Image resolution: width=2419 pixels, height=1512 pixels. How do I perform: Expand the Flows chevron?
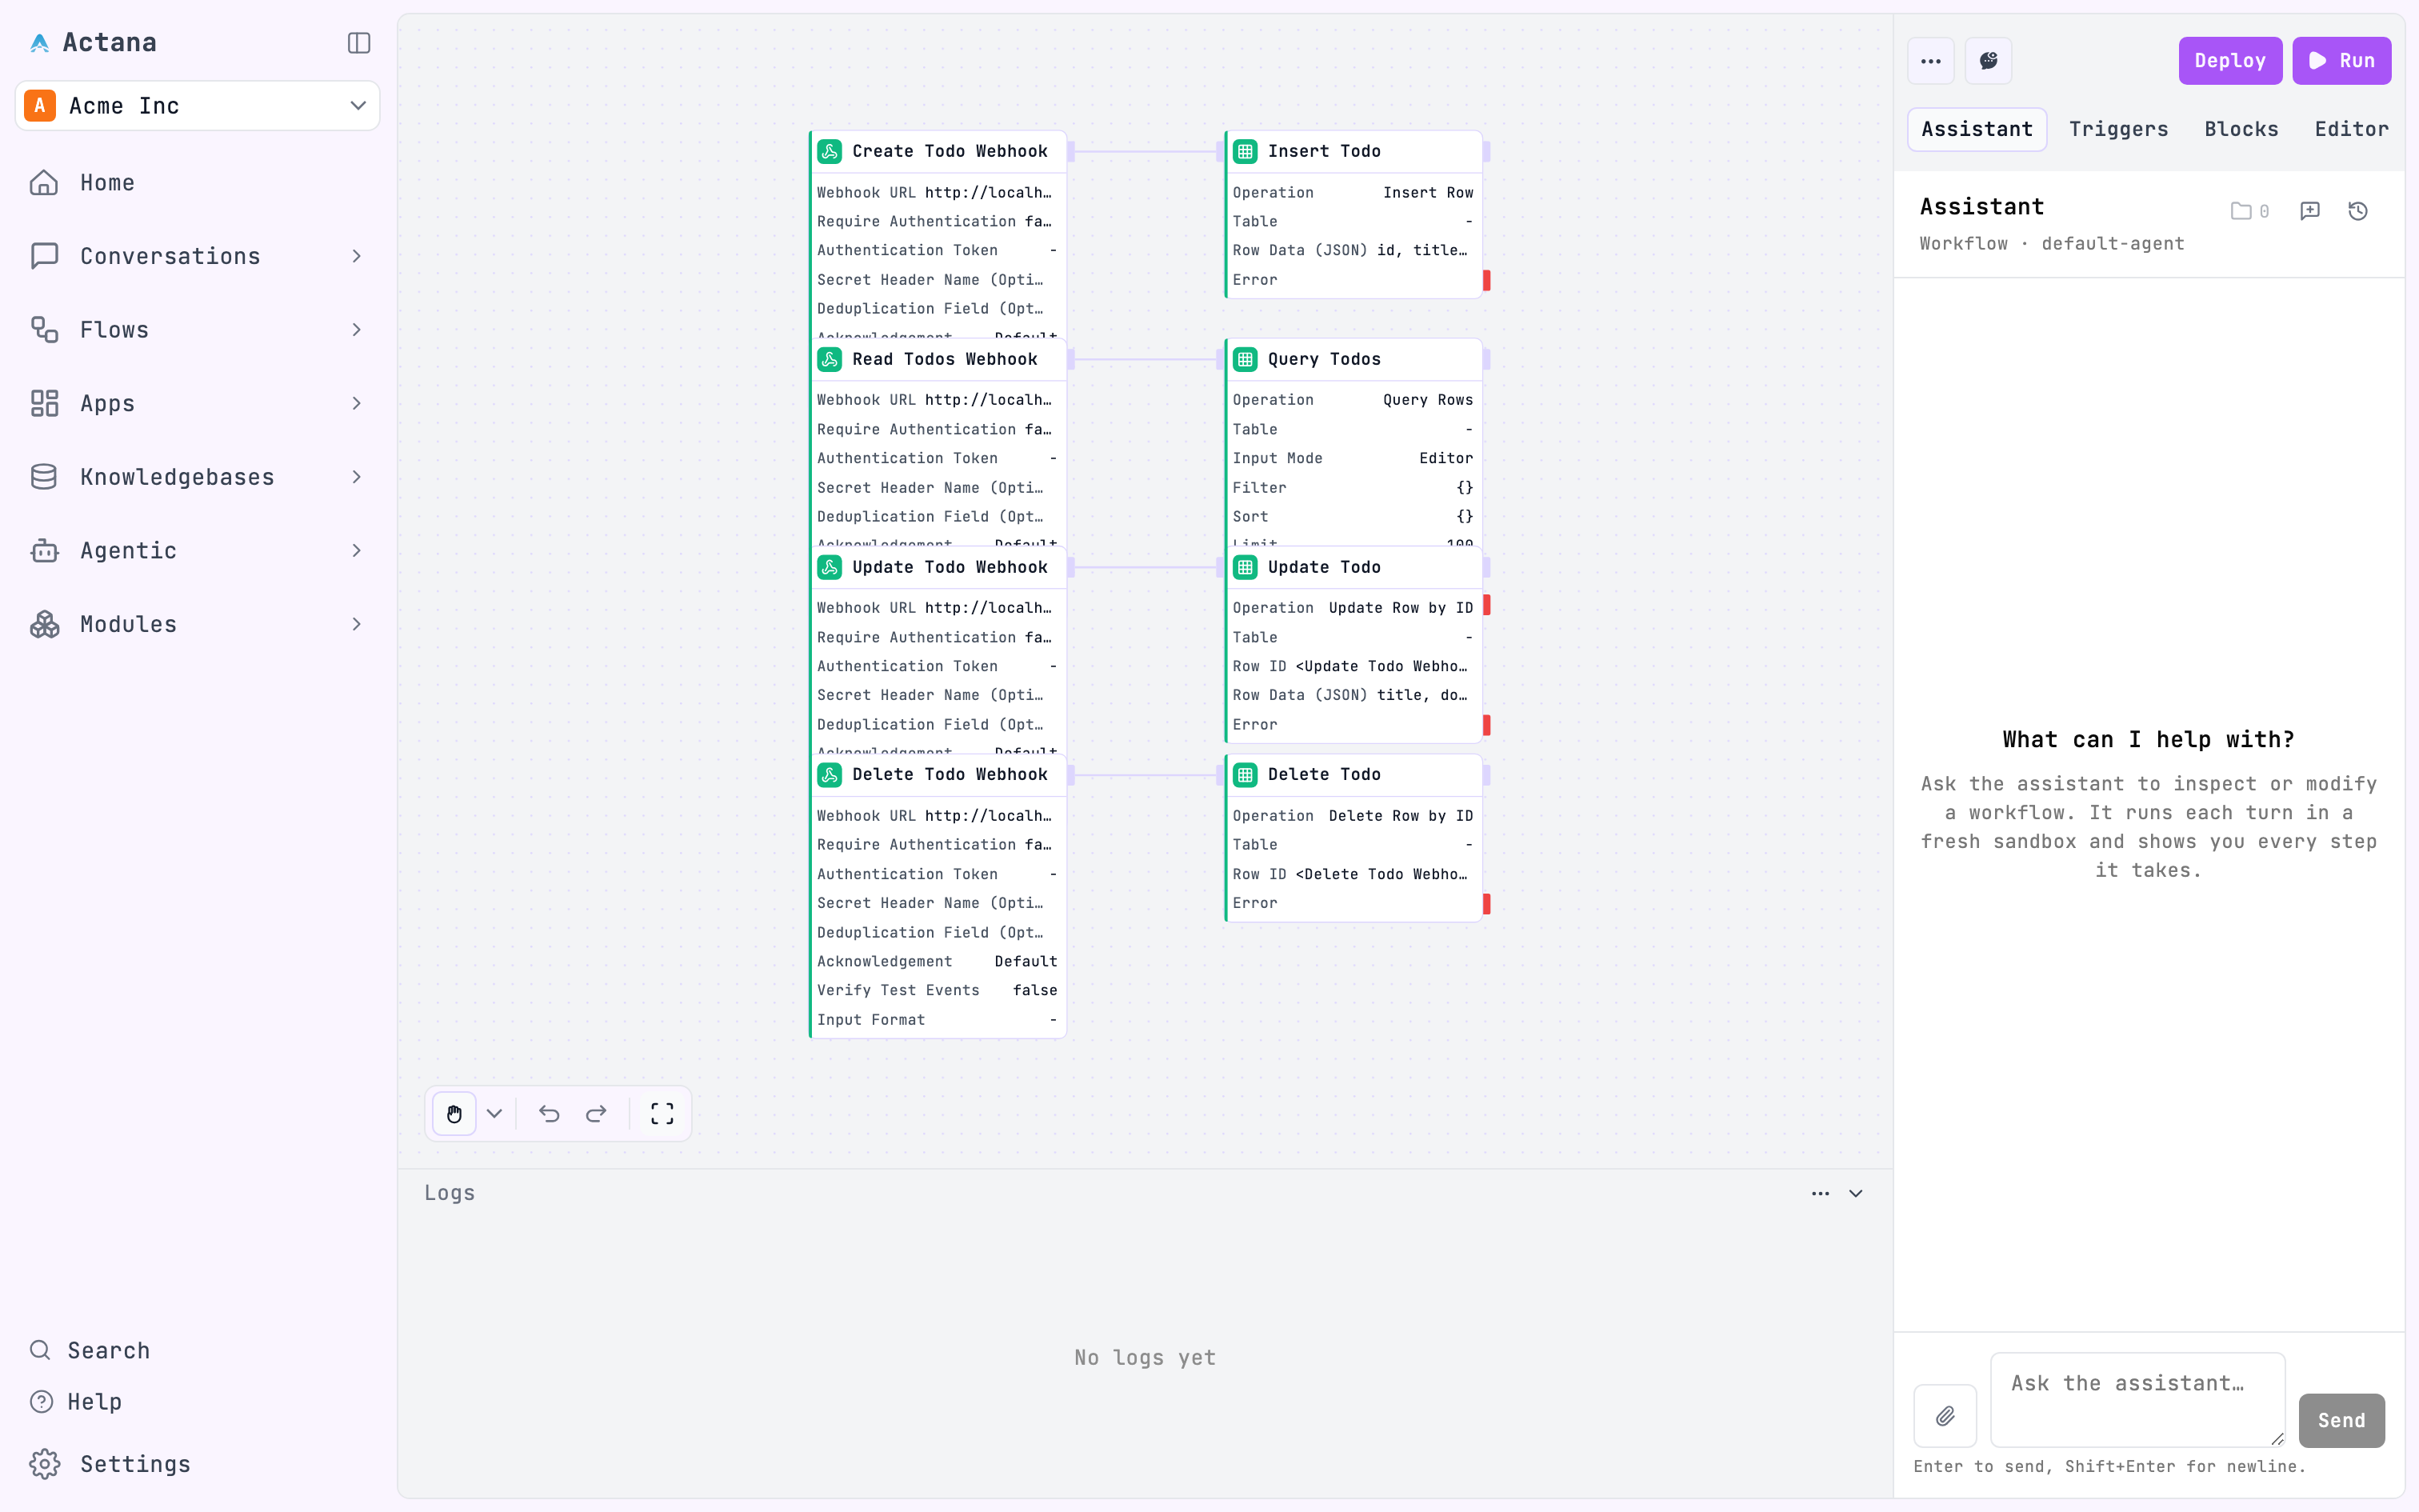pos(357,330)
